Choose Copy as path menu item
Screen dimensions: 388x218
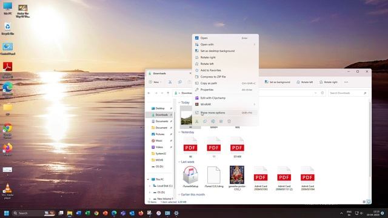(225, 83)
